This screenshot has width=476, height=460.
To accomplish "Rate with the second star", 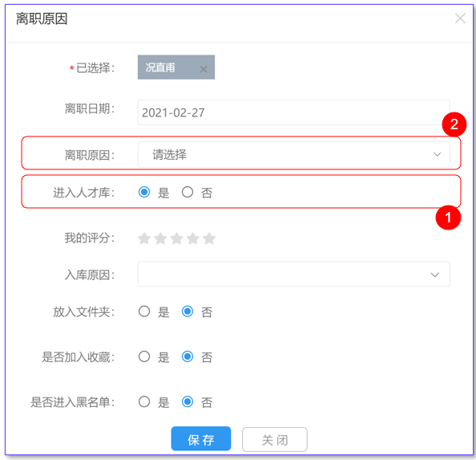I will 160,238.
